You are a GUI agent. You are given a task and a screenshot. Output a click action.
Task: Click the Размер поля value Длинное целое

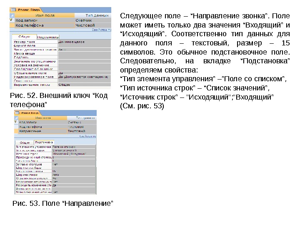click(x=84, y=42)
